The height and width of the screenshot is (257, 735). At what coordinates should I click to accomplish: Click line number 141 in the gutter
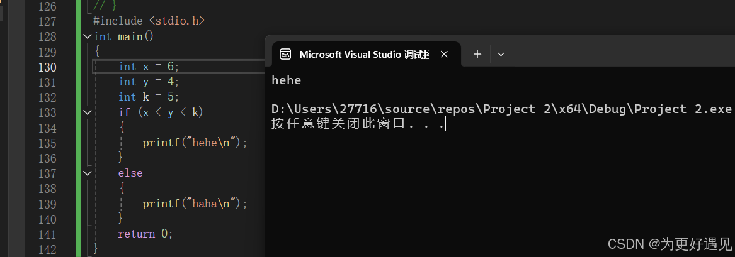click(x=48, y=234)
